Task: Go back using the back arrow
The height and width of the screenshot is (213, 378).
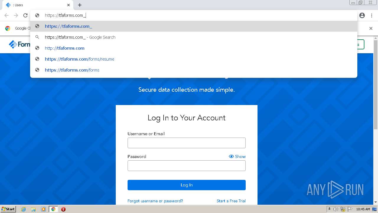Action: pos(6,15)
